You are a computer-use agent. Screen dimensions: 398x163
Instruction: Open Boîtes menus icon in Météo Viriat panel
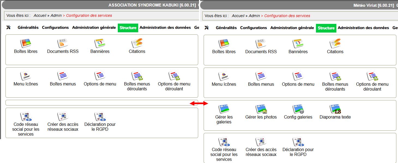point(261,76)
